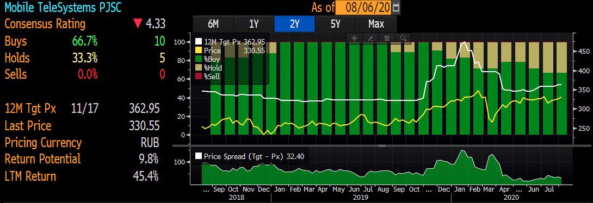Click the magnifier zoom tool
The height and width of the screenshot is (203, 593).
403,38
